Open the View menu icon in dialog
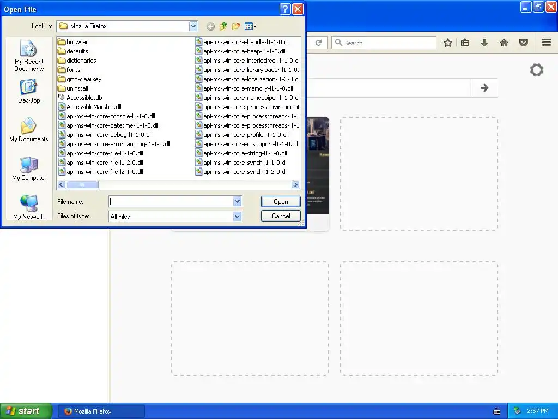558x419 pixels. click(251, 26)
